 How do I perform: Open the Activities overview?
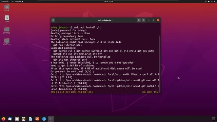point(5,1)
